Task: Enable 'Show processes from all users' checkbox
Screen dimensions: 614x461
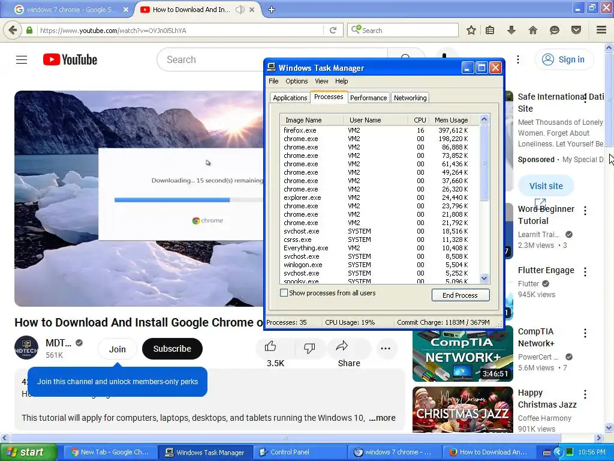Action: click(284, 293)
